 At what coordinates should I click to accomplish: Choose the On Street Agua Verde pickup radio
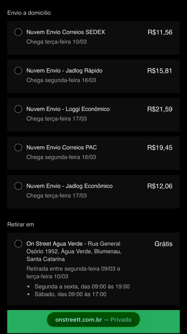tap(18, 244)
